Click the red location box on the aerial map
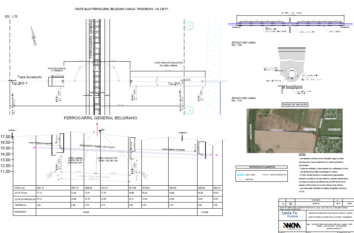This screenshot has width=354, height=233. pyautogui.click(x=318, y=137)
